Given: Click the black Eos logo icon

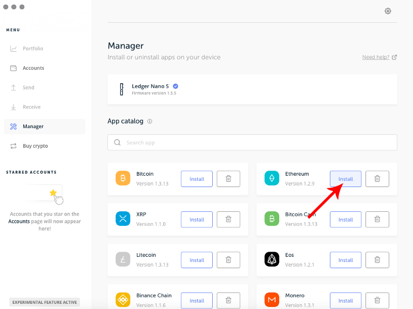Looking at the screenshot, I should 272,259.
